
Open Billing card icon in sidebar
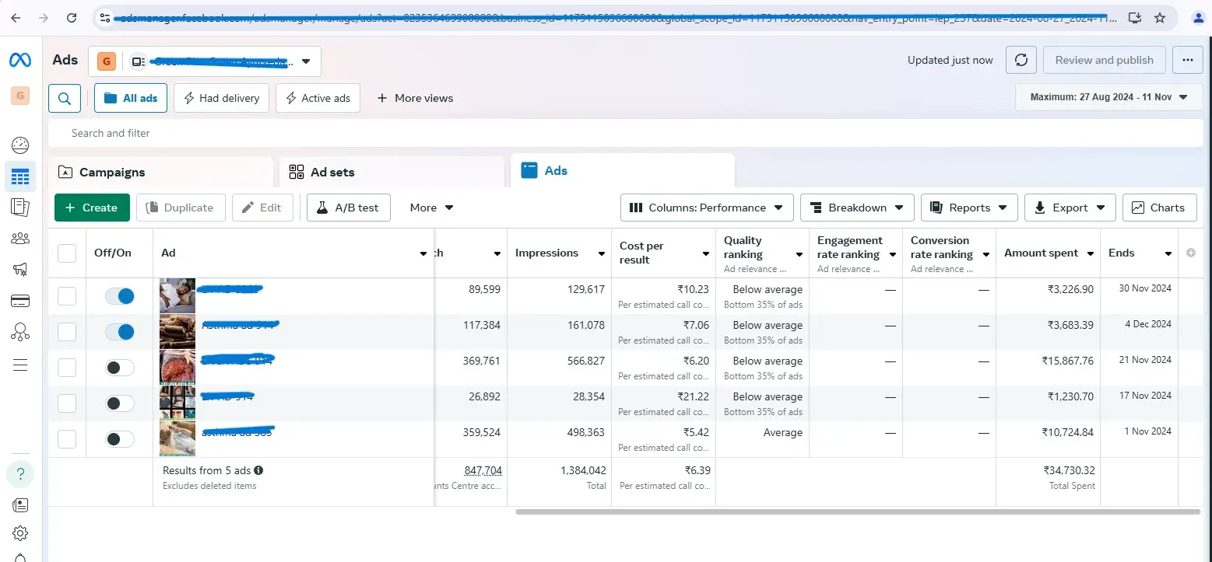coord(20,301)
